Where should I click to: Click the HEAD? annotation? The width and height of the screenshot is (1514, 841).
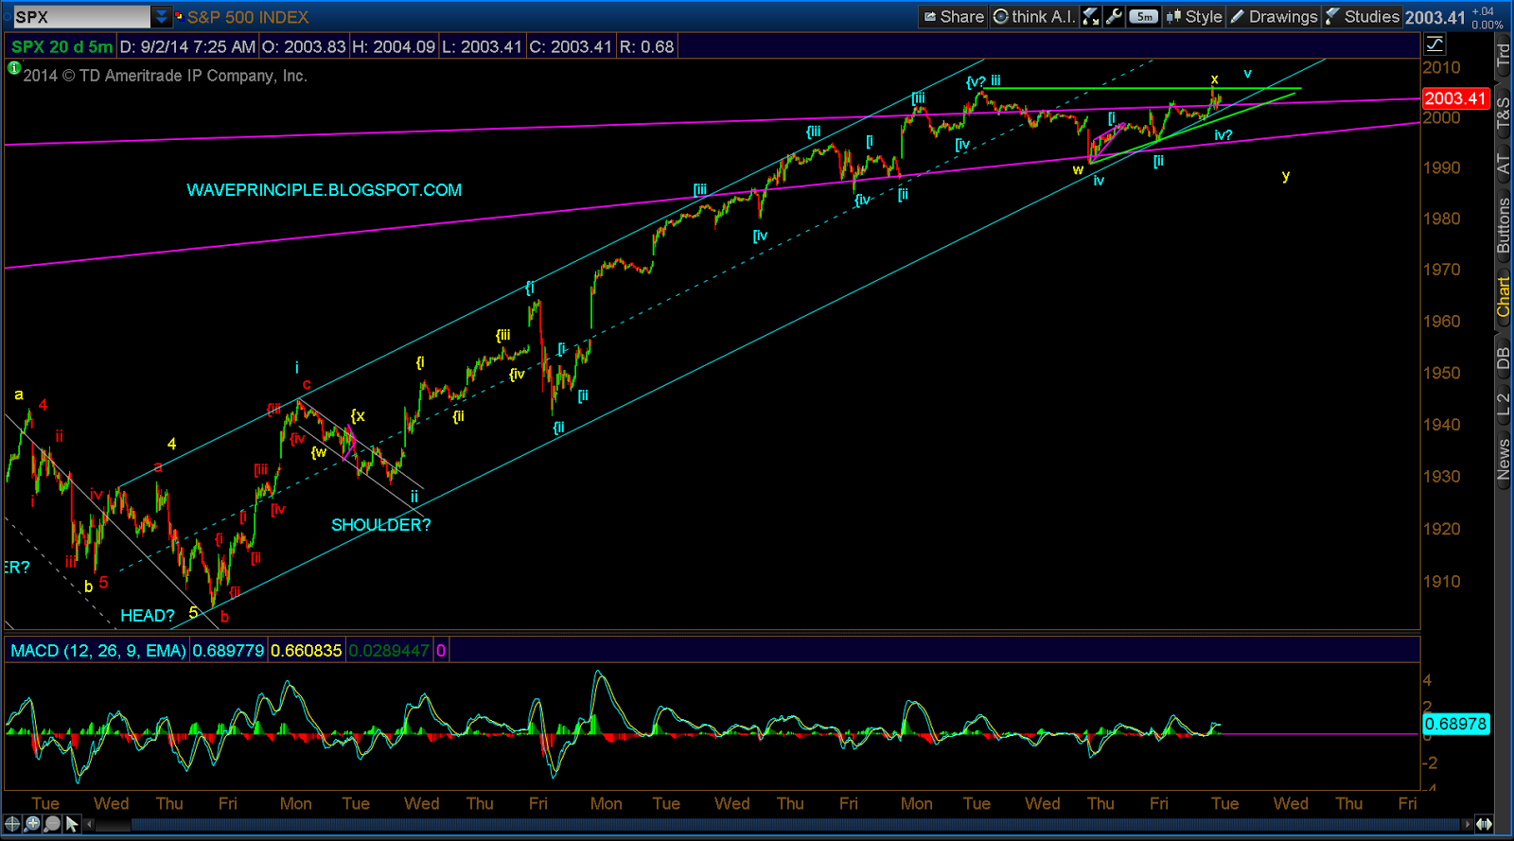148,616
